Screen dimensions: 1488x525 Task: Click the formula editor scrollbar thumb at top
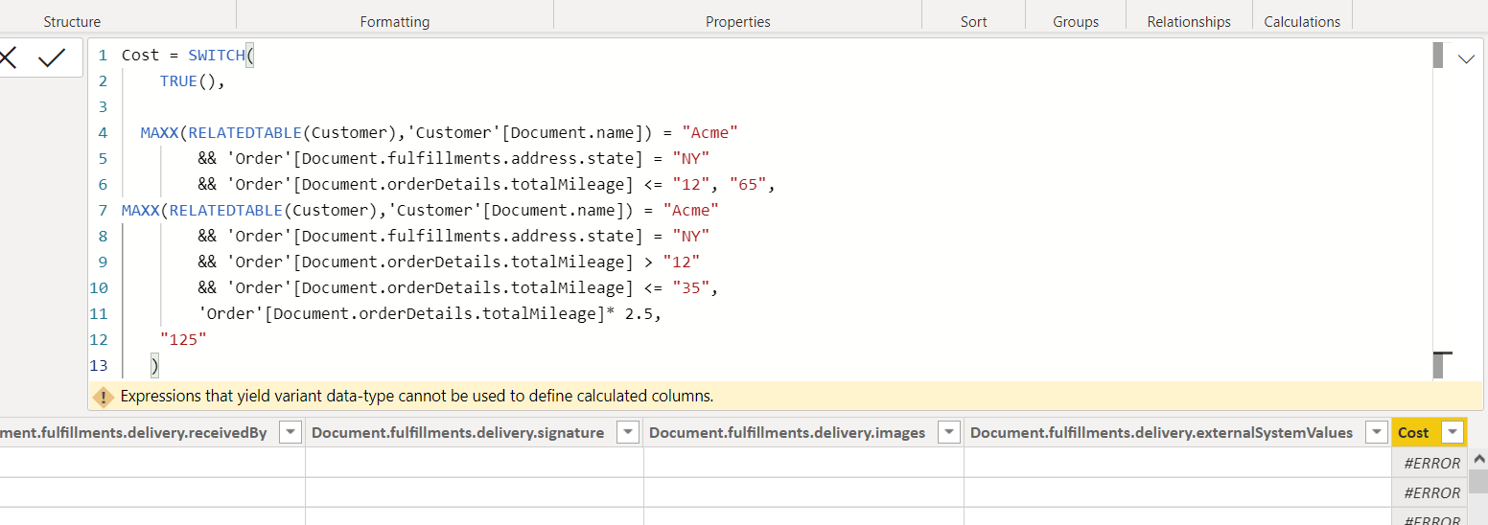click(1438, 55)
